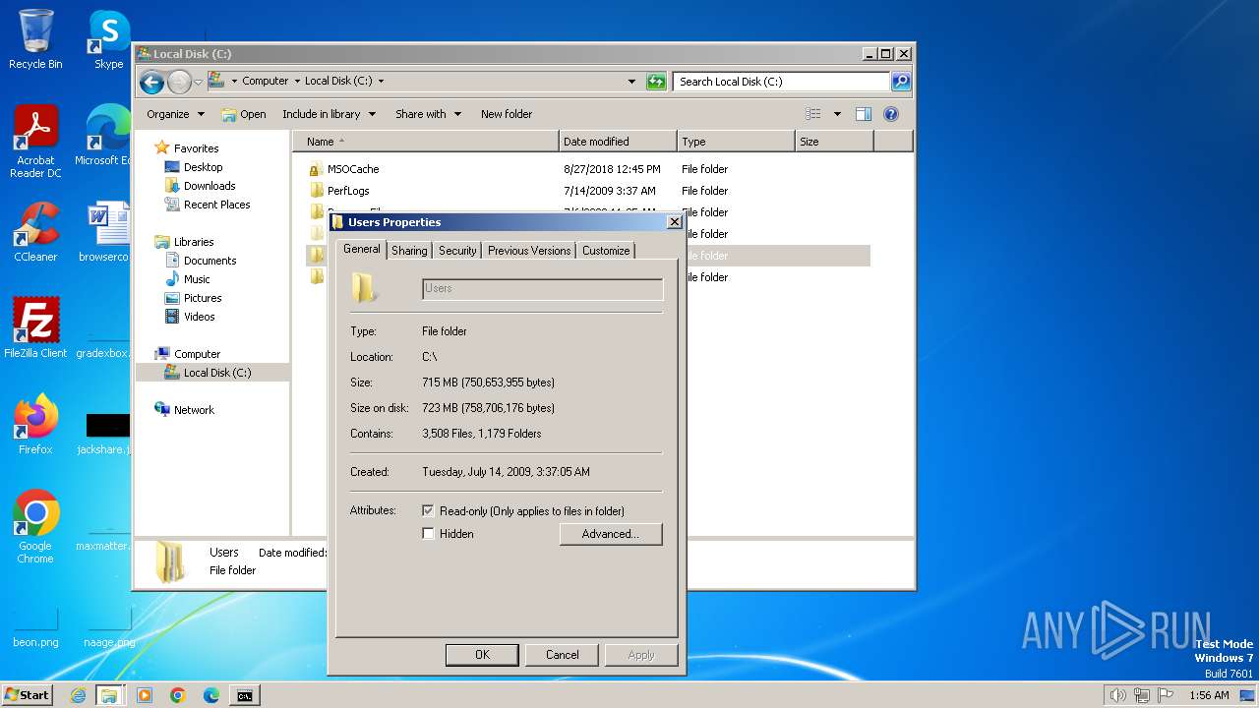Viewport: 1259px width, 708px height.
Task: Select the General tab
Action: point(361,250)
